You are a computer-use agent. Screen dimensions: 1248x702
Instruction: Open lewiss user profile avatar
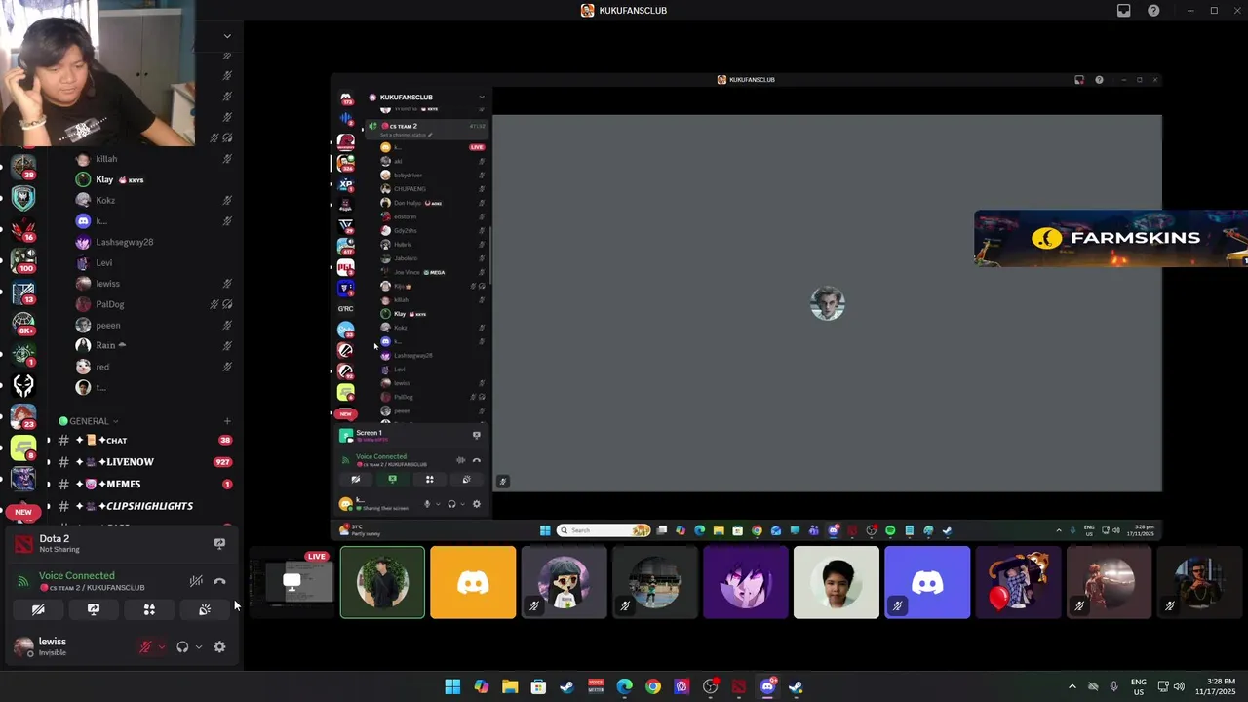(23, 646)
